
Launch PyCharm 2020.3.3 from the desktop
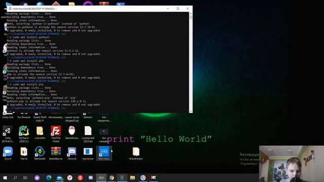24,134
